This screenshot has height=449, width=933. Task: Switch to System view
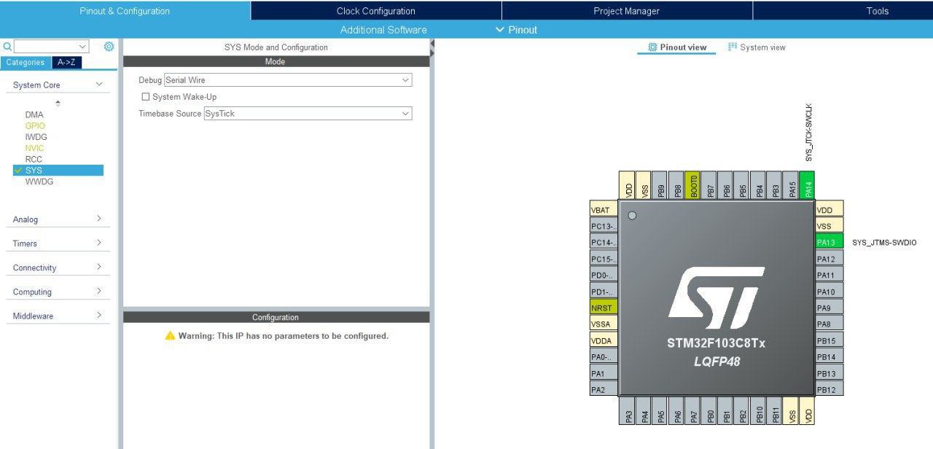757,47
